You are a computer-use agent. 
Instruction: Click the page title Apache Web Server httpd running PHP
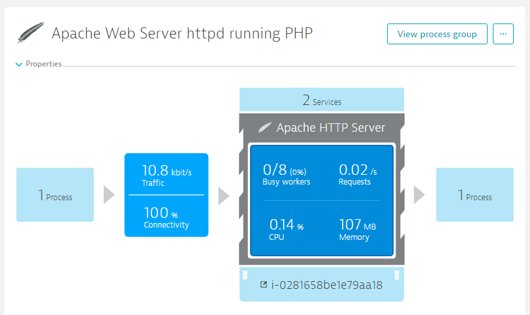(182, 33)
